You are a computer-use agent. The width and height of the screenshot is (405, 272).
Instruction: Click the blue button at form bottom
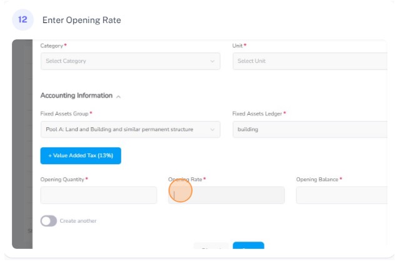(x=249, y=245)
